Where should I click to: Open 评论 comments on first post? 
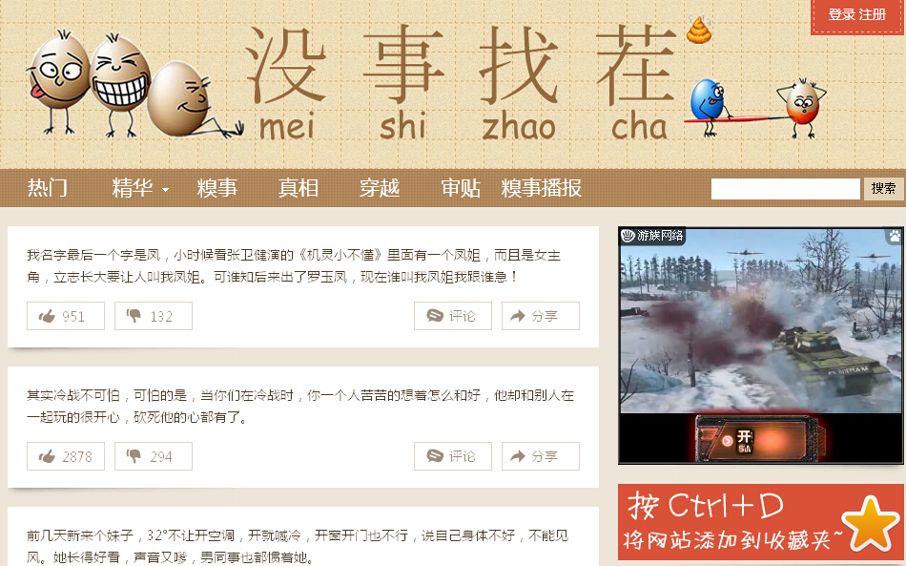tap(453, 316)
